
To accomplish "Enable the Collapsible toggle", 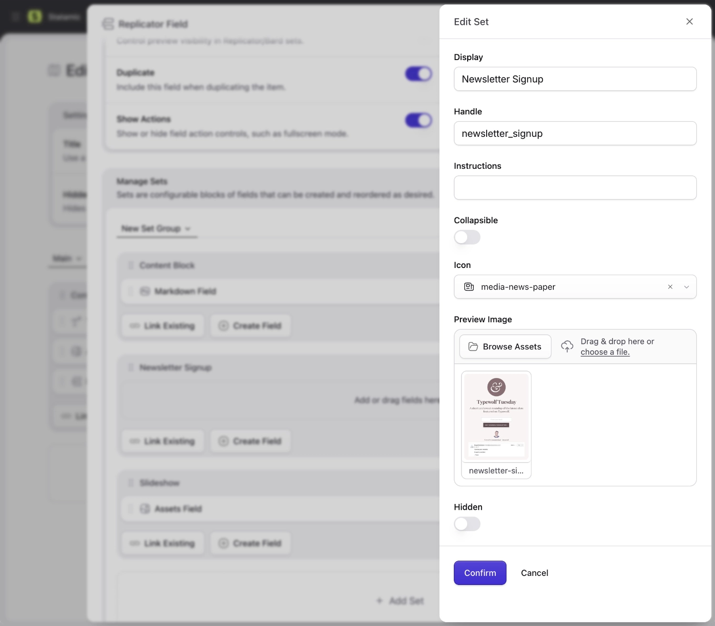I will 467,237.
